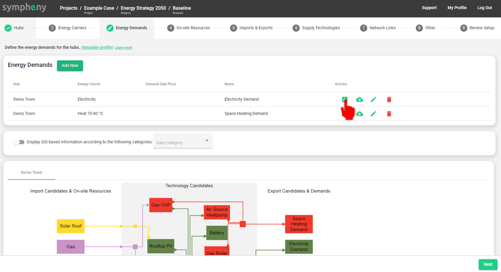The image size is (501, 272).
Task: Click the Sympheny logo
Action: click(24, 8)
